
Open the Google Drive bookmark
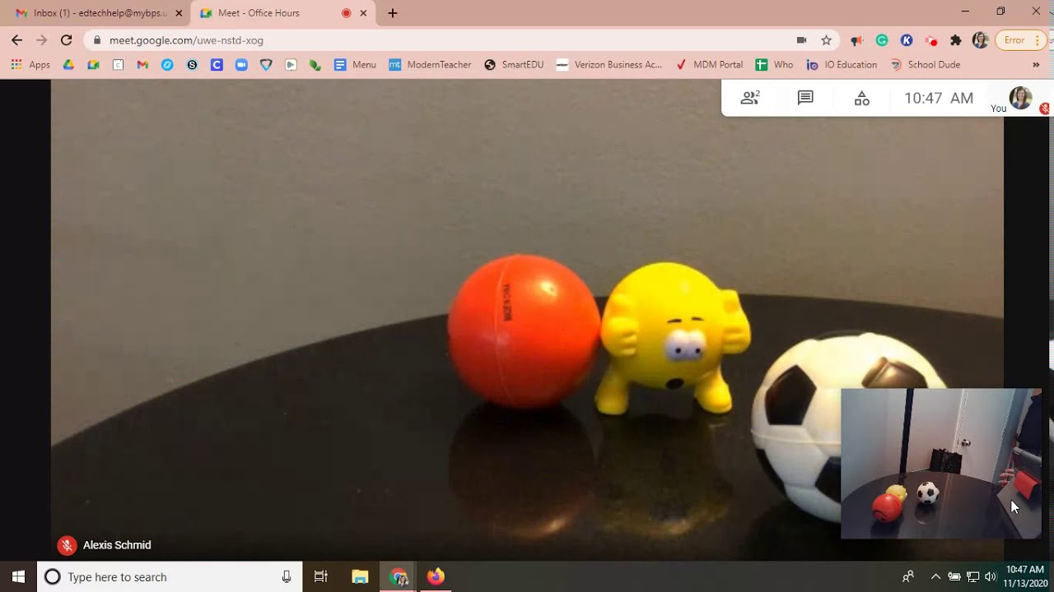(69, 65)
